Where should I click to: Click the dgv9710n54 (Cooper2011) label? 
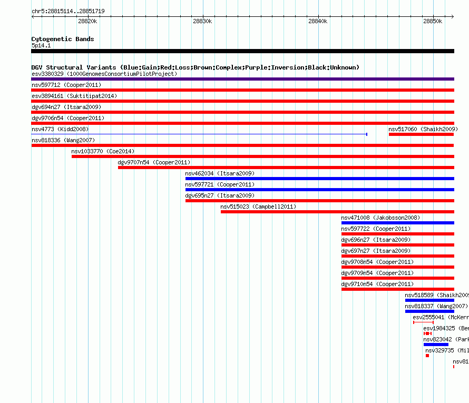(377, 284)
